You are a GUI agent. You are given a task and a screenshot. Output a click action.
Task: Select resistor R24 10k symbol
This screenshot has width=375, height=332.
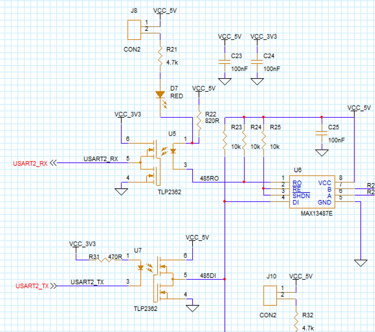point(244,140)
